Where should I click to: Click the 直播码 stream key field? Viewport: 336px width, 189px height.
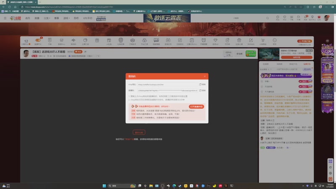168,90
